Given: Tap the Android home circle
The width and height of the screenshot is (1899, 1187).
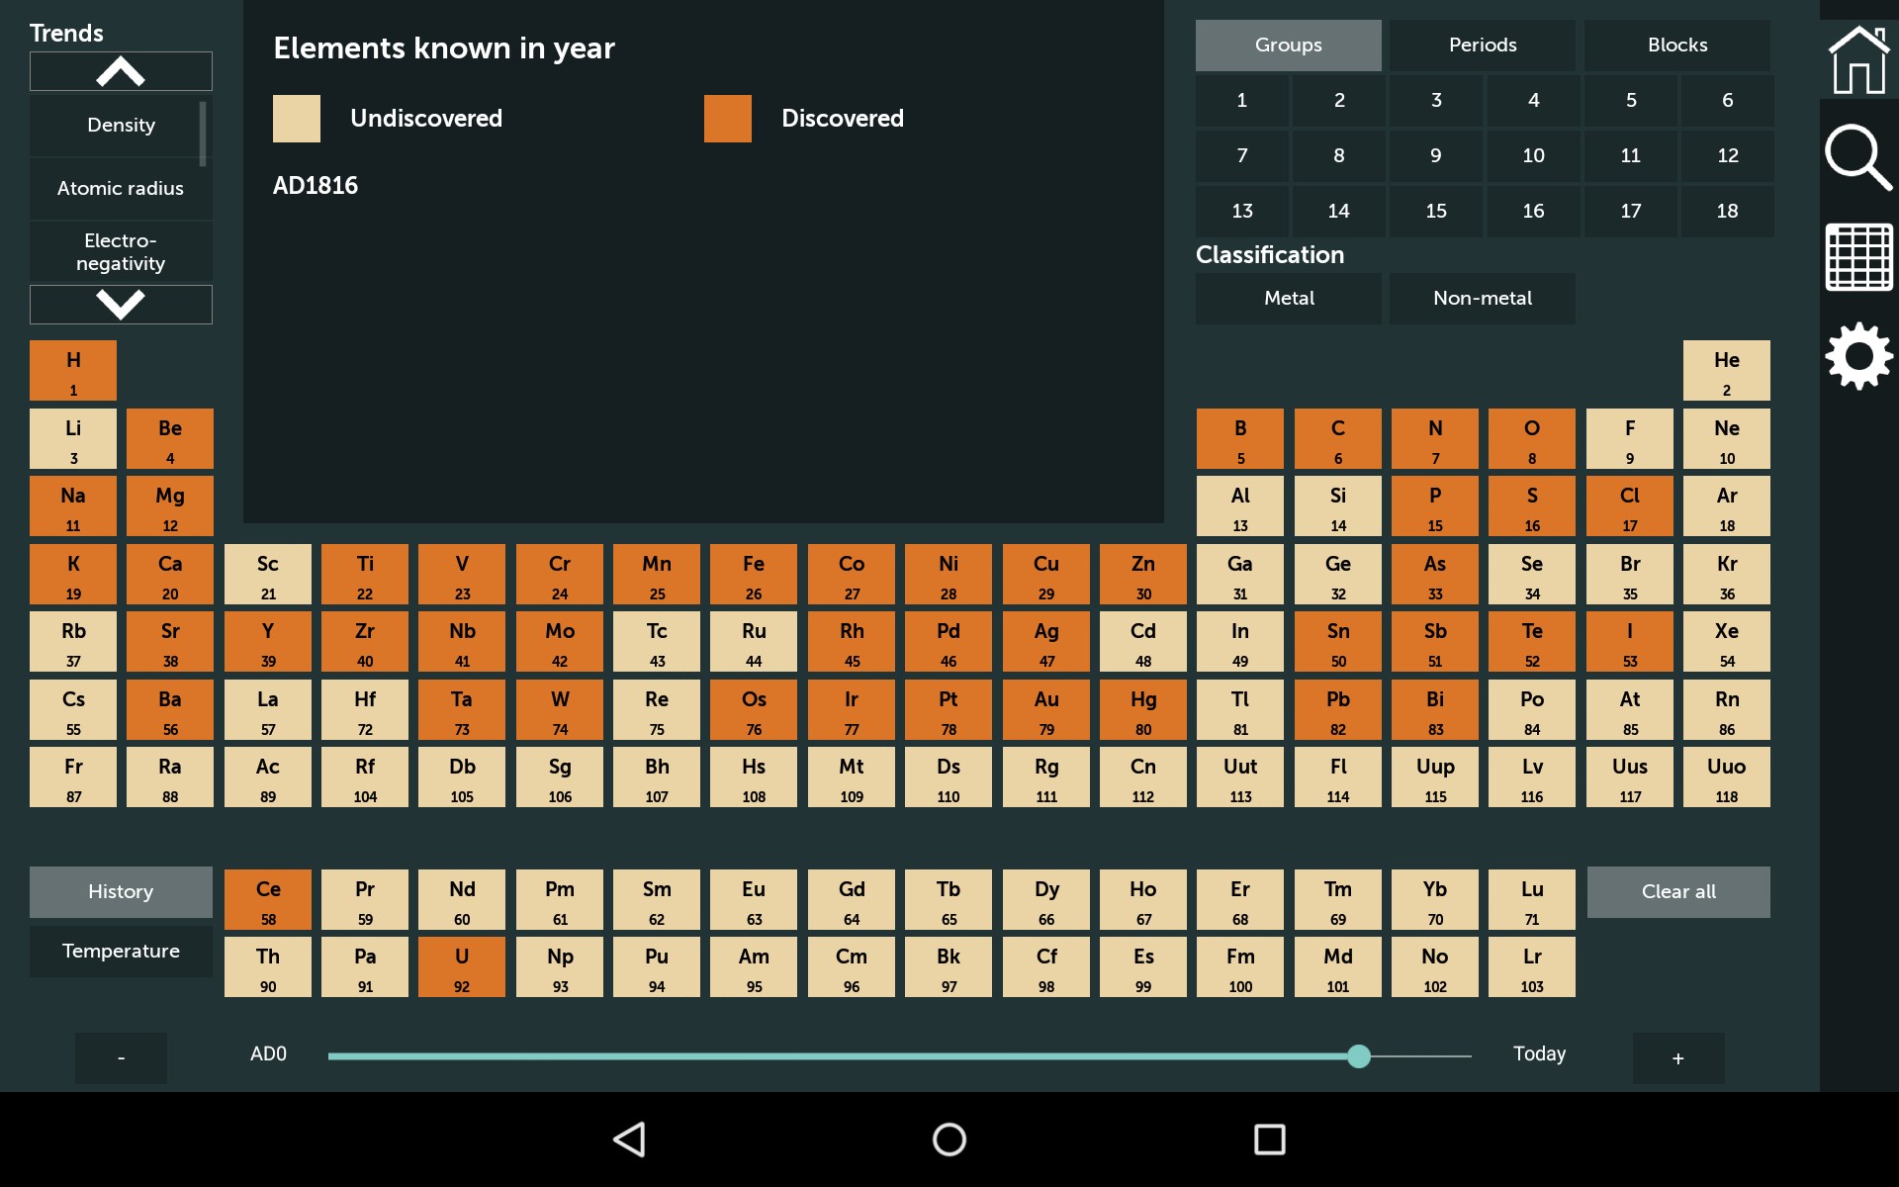Looking at the screenshot, I should pos(949,1140).
